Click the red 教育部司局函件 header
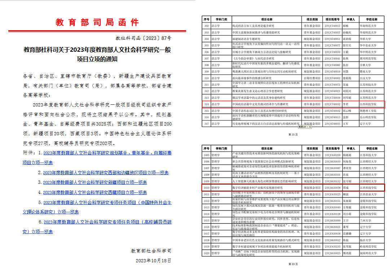The width and height of the screenshot is (391, 272). click(x=97, y=22)
